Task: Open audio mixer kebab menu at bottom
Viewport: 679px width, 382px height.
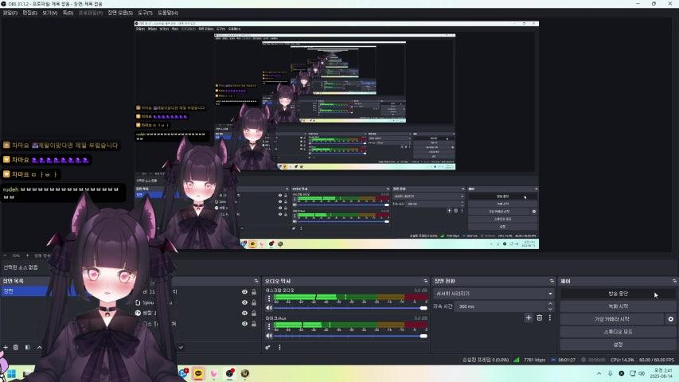Action: coord(279,347)
